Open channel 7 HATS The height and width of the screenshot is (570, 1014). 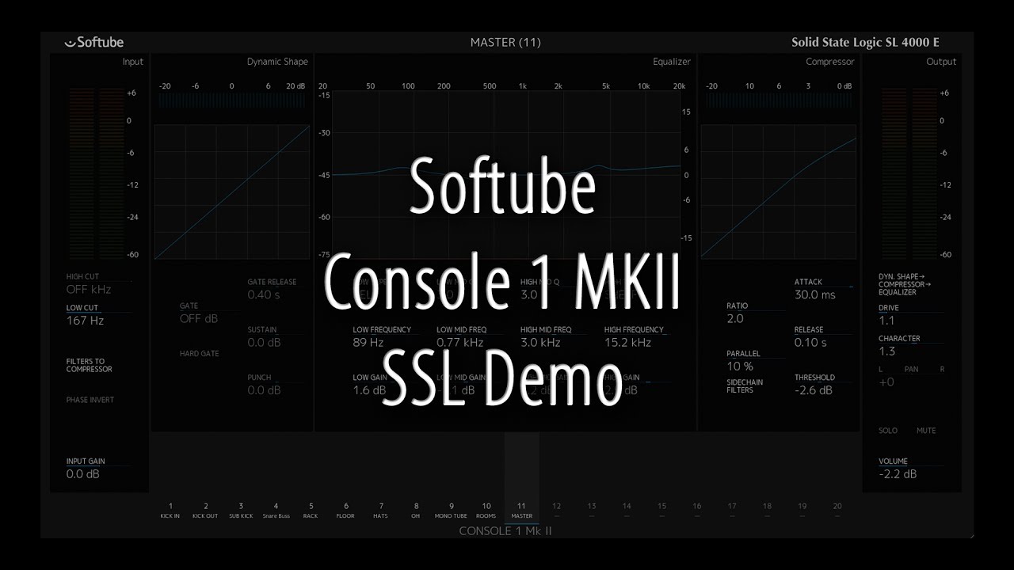click(381, 511)
